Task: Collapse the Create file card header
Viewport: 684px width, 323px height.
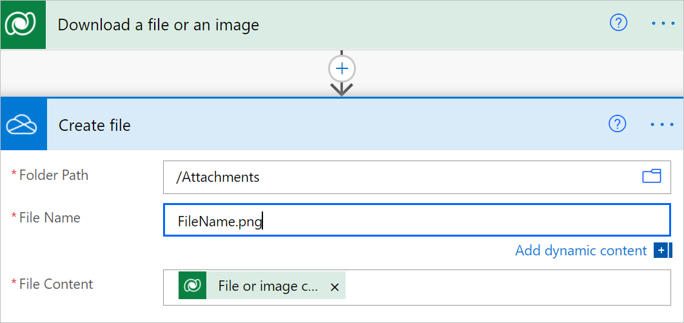Action: (x=322, y=125)
